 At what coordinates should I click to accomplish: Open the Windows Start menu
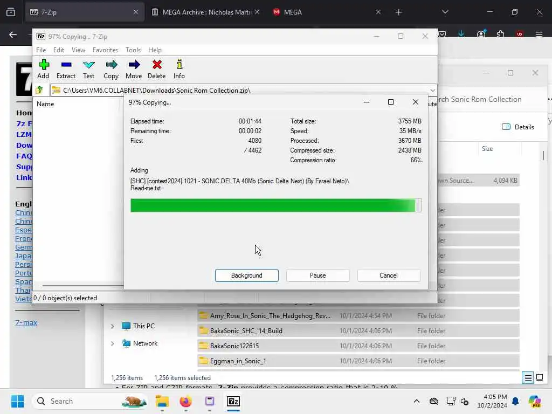tap(17, 401)
